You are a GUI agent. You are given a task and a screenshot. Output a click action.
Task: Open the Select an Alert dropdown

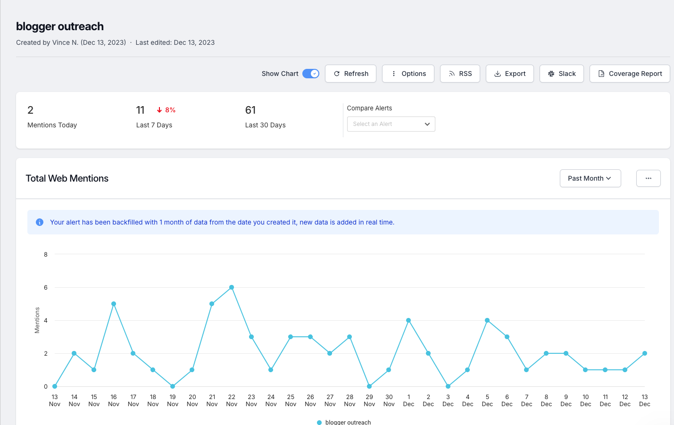tap(391, 124)
